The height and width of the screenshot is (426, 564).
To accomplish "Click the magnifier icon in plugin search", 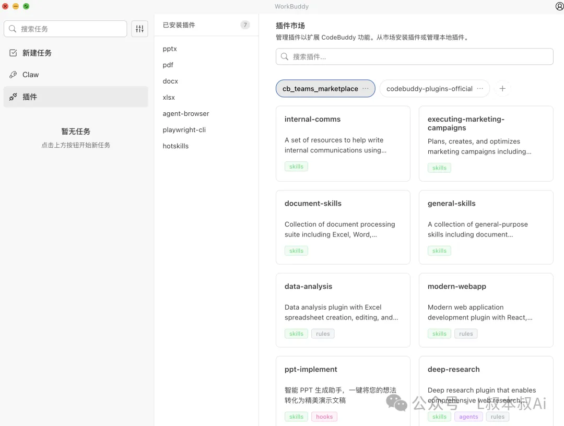I will tap(285, 56).
